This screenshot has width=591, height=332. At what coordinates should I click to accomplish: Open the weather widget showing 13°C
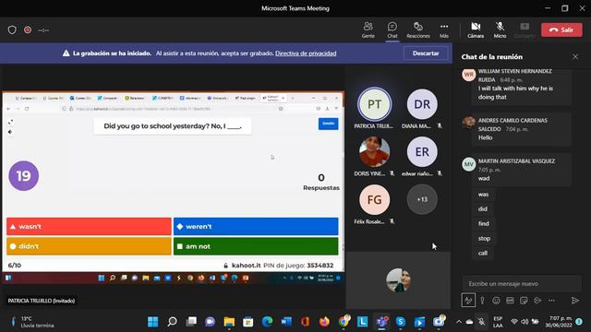[x=33, y=322]
